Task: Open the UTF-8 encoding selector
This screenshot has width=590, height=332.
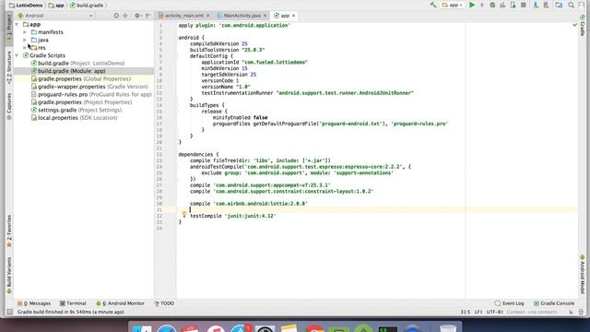Action: 494,312
